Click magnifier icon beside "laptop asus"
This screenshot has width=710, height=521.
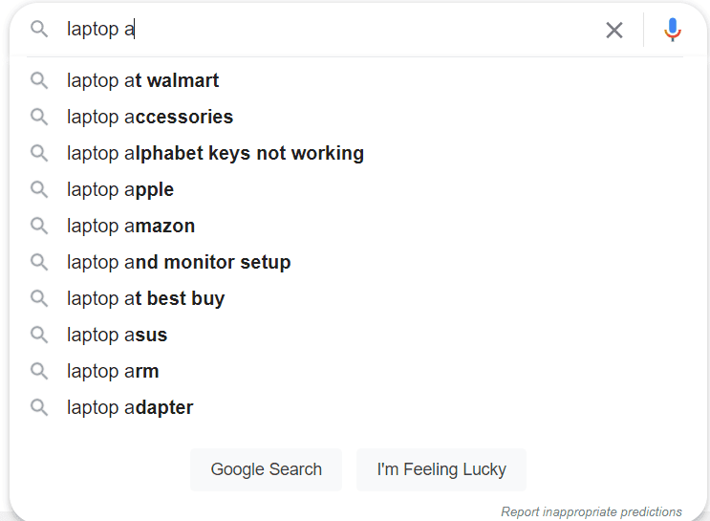(39, 335)
